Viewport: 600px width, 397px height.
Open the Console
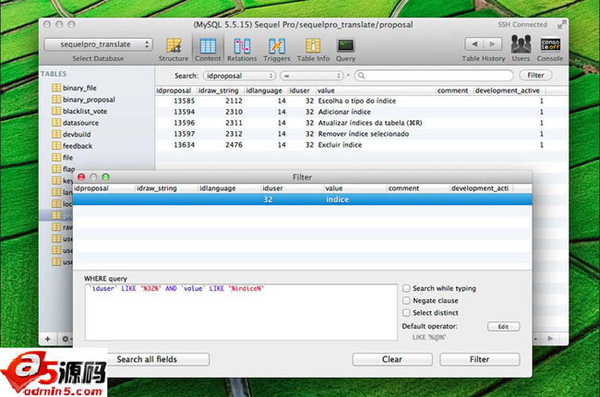pos(550,49)
